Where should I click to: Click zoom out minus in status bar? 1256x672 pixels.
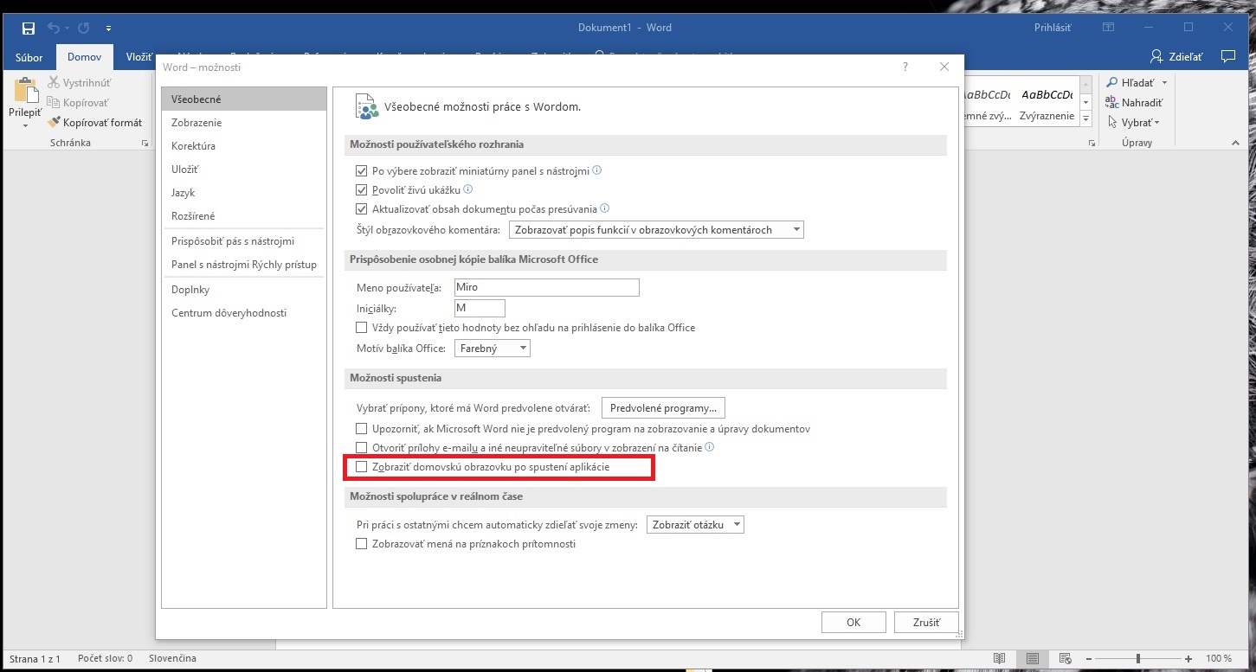(1091, 659)
